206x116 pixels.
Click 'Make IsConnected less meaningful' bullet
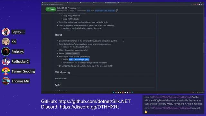click(x=73, y=50)
